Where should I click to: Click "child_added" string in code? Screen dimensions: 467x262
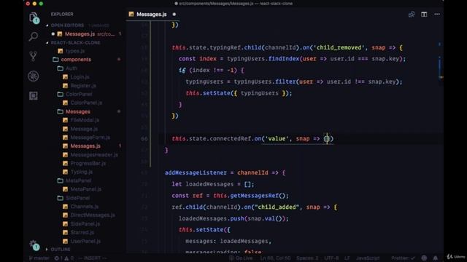pos(277,207)
